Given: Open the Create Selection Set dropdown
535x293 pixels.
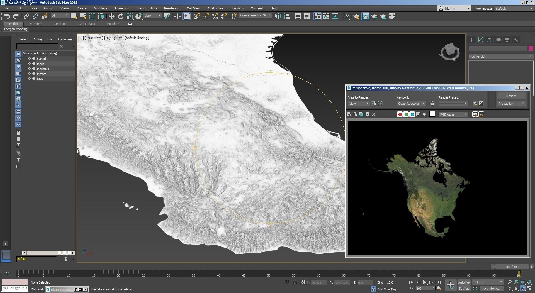Looking at the screenshot, I should coord(255,16).
